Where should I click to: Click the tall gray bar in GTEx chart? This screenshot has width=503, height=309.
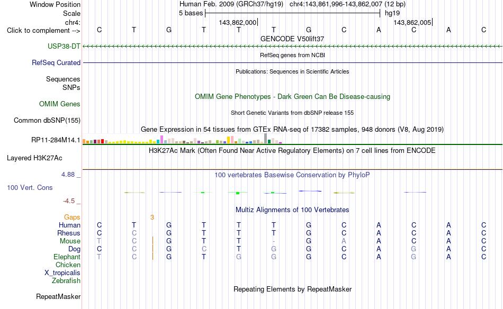coord(265,139)
